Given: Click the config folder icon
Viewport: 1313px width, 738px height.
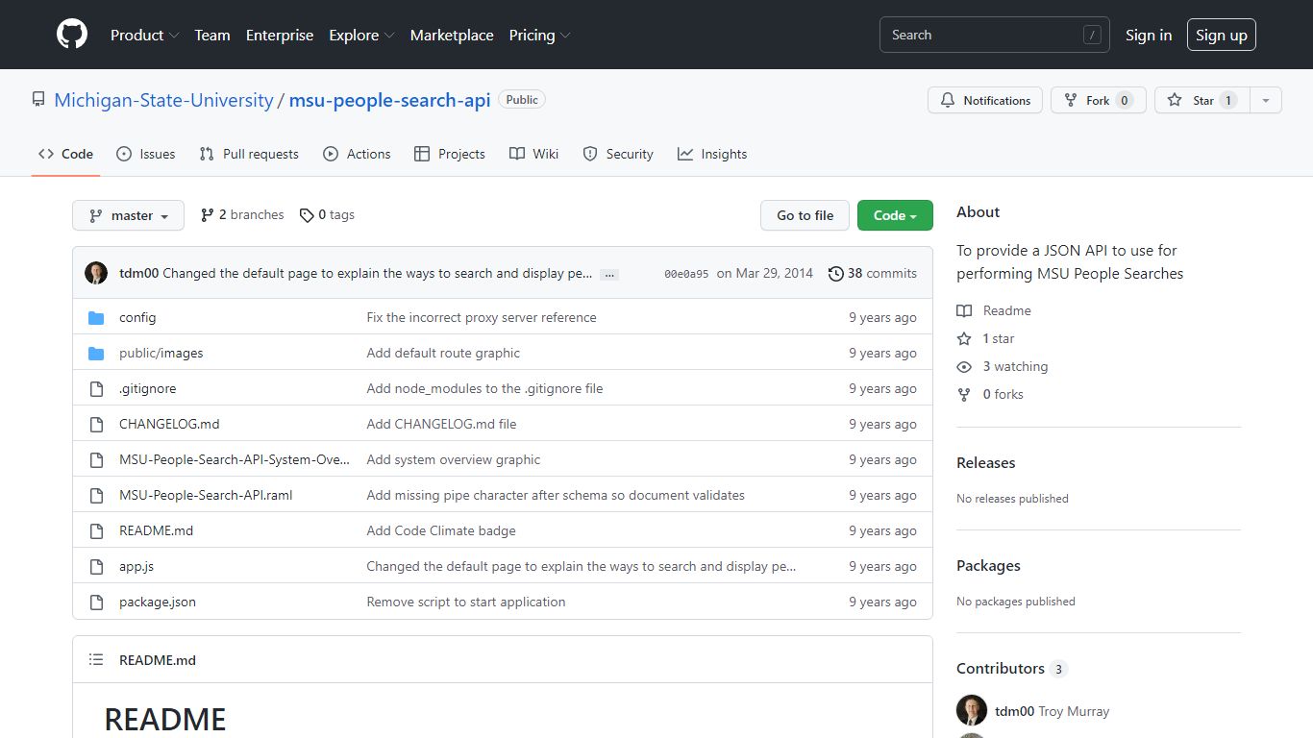Looking at the screenshot, I should coord(96,317).
